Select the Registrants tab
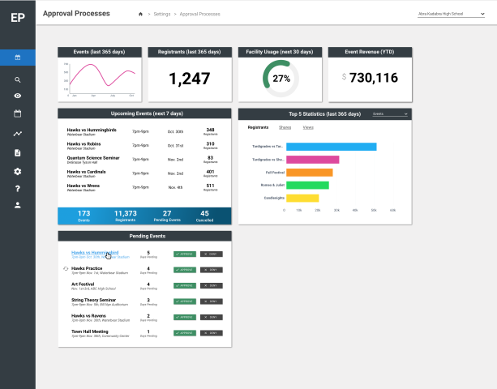 click(258, 128)
